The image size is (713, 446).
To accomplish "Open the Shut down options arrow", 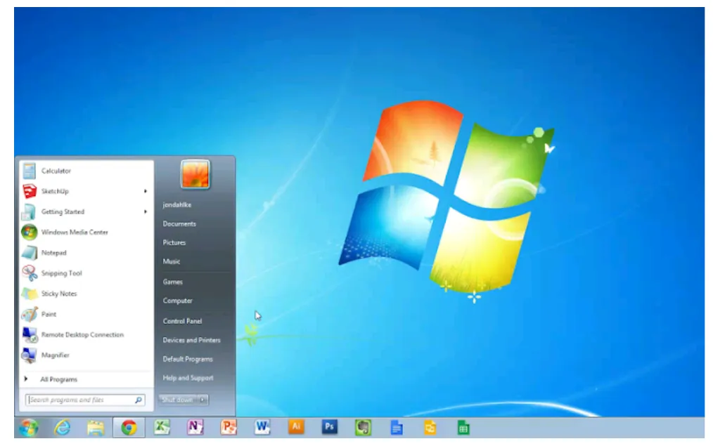I will (203, 400).
